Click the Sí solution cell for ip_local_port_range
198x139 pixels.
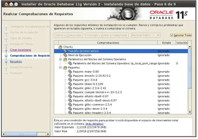177,63
